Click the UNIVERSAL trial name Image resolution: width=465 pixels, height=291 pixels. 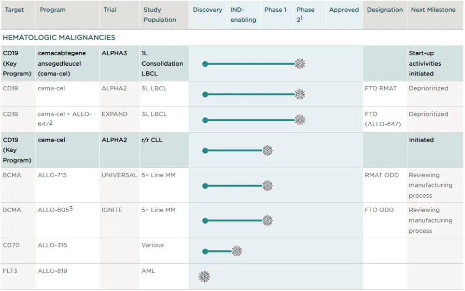click(x=119, y=175)
